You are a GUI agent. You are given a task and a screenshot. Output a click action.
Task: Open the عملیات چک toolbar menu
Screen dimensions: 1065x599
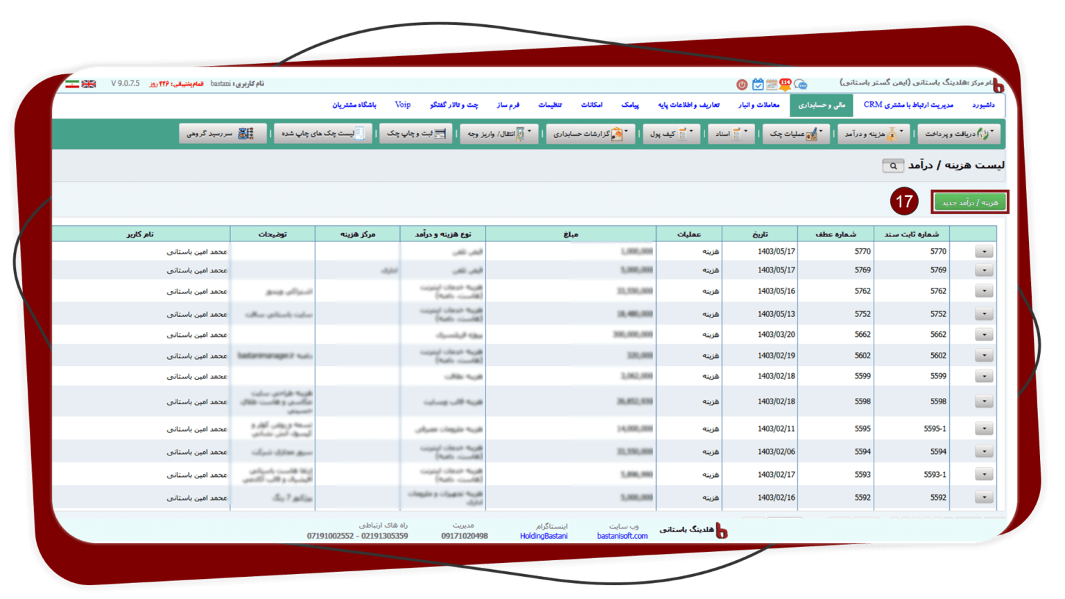coord(796,134)
